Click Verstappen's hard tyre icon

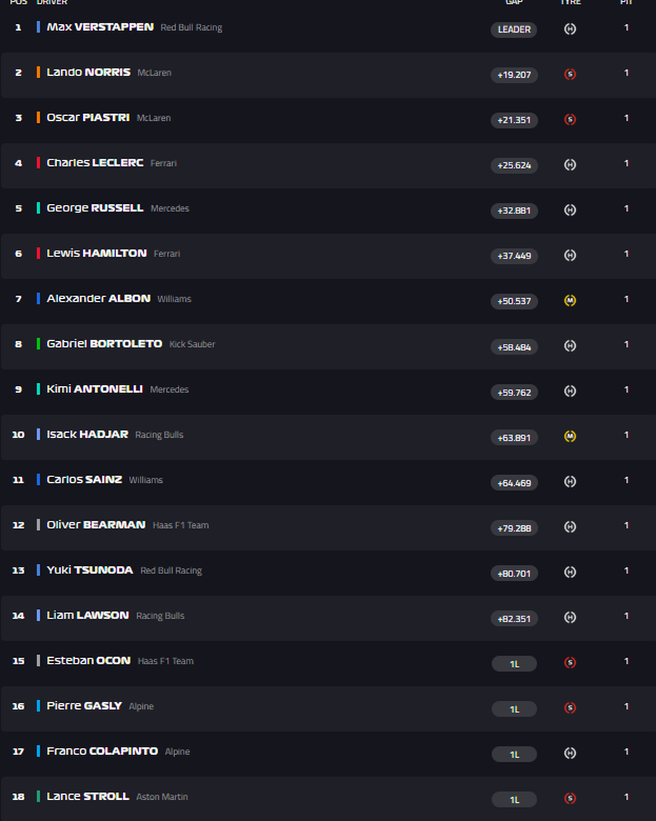(x=570, y=29)
